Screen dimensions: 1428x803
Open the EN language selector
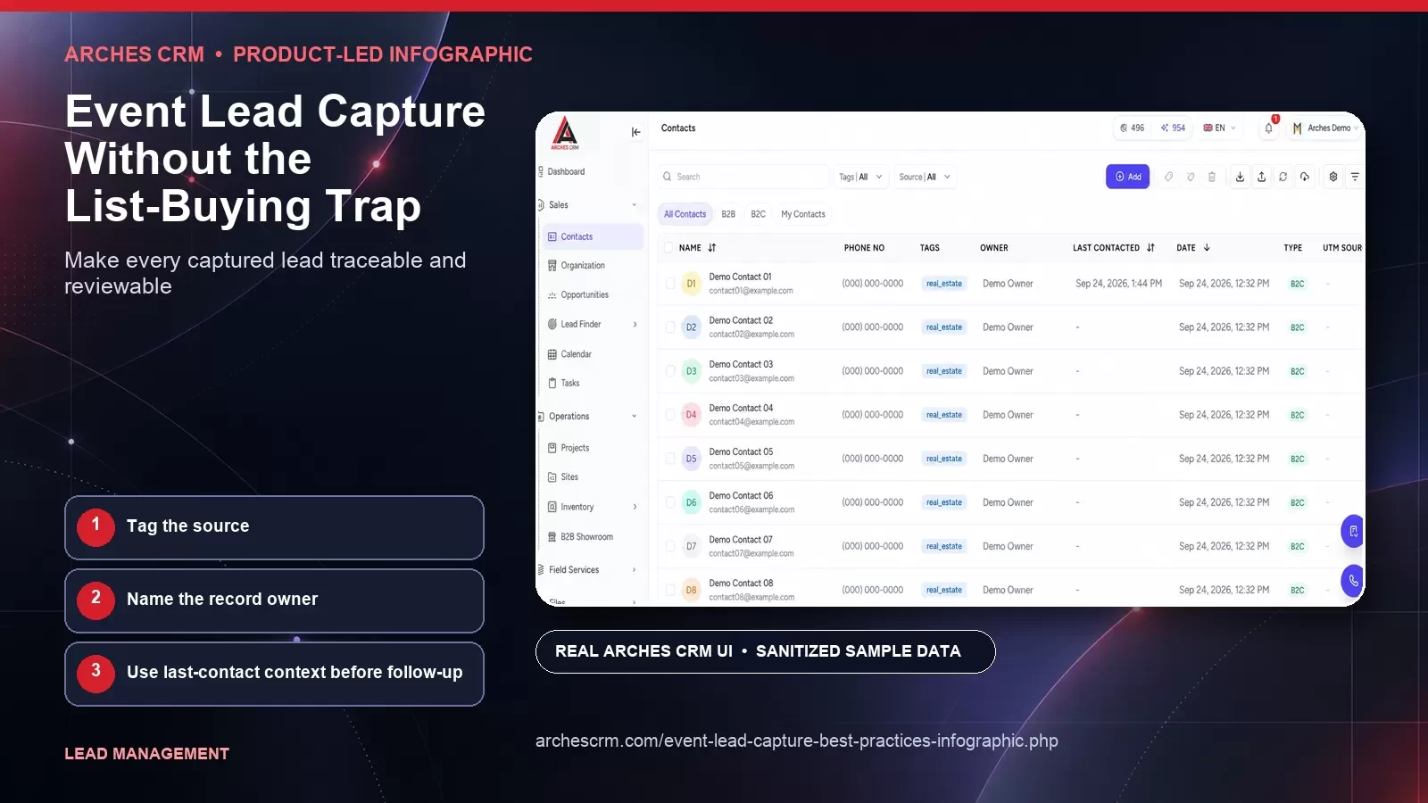(1219, 128)
